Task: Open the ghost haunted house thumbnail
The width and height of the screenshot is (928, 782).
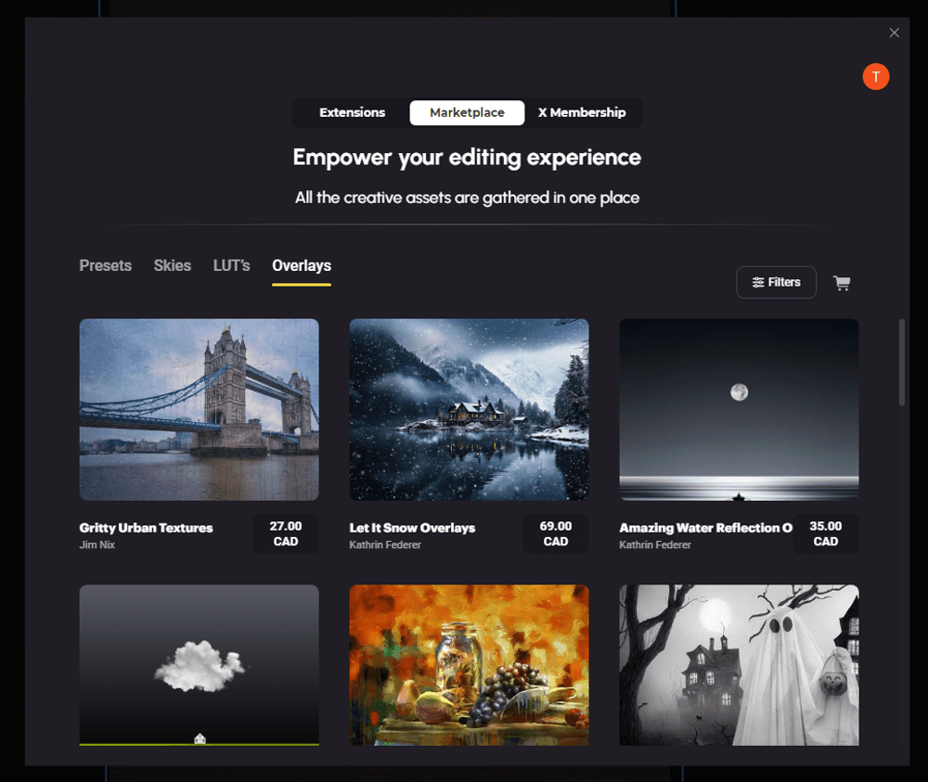Action: click(x=739, y=665)
